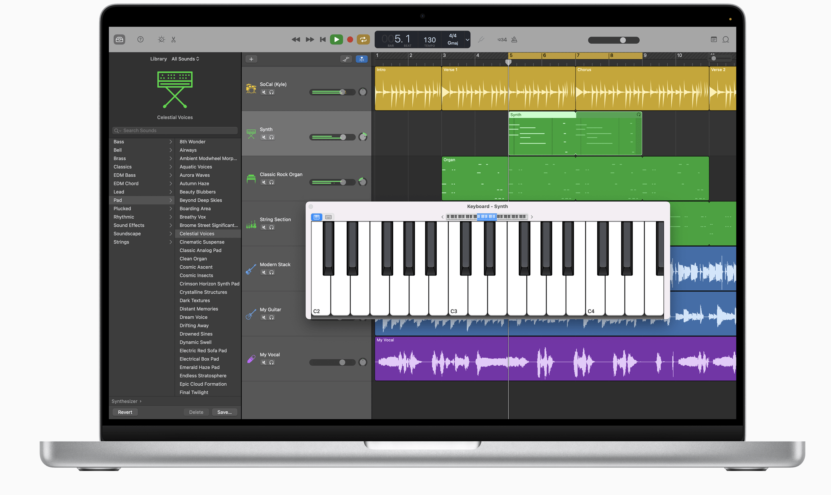Open the time signature and key dropdown
This screenshot has height=495, width=831.
(467, 40)
